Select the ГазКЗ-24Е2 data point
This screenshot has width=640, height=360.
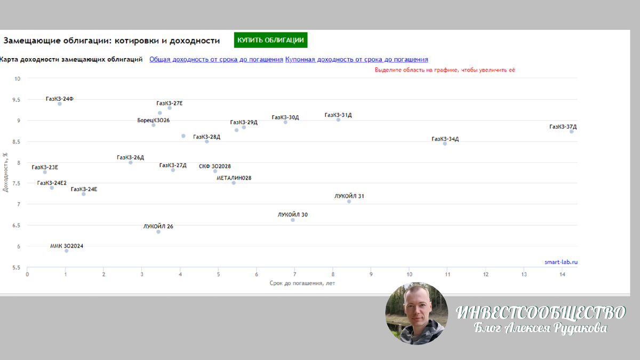point(52,188)
